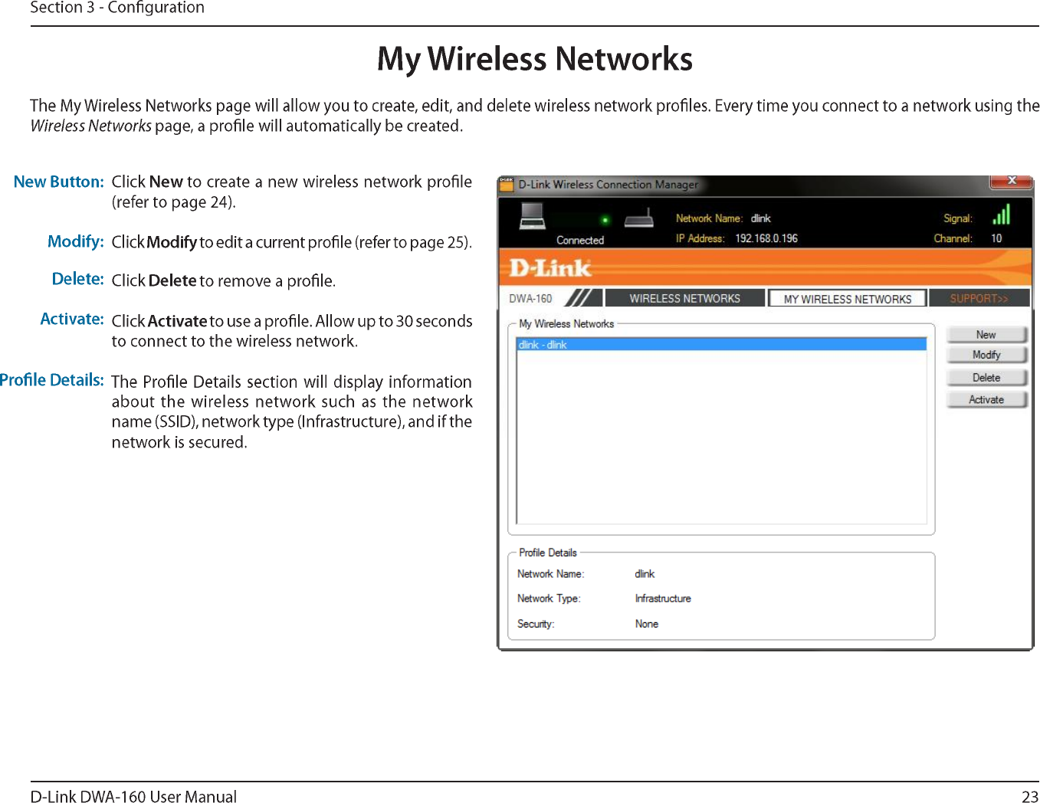Click the 'DWA-160' model label
This screenshot has width=1040, height=803.
click(x=530, y=299)
